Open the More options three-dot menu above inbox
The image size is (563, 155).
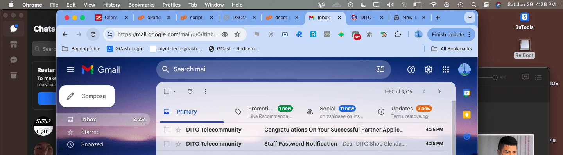[x=206, y=91]
